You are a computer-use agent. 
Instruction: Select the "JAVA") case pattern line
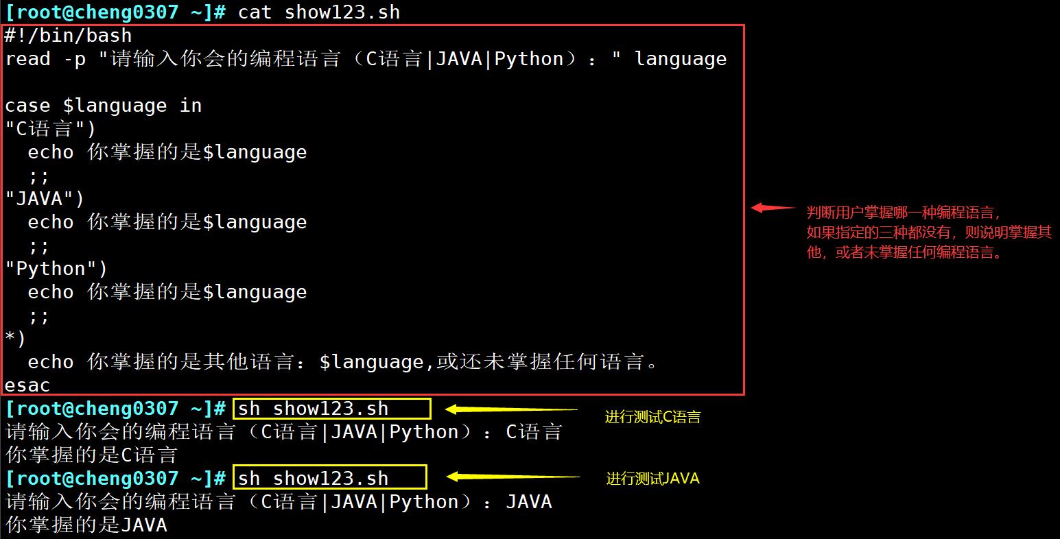[45, 199]
